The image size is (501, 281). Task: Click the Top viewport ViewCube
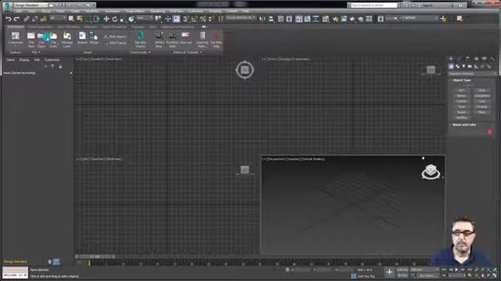coord(245,69)
